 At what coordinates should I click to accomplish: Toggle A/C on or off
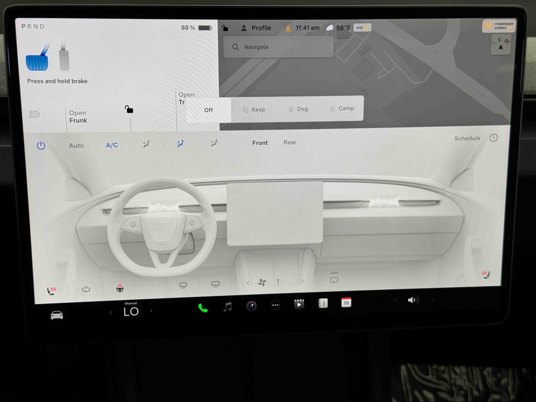click(x=111, y=145)
